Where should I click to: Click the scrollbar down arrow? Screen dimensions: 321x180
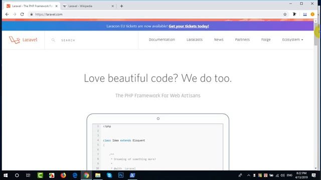click(x=315, y=168)
